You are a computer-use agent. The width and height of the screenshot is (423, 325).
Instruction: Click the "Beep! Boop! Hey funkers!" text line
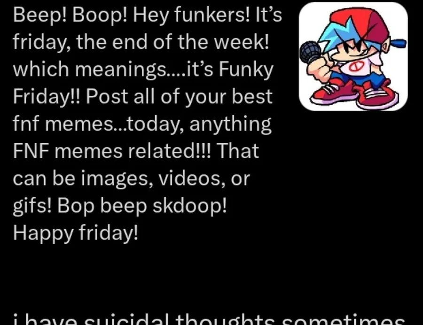147,15
